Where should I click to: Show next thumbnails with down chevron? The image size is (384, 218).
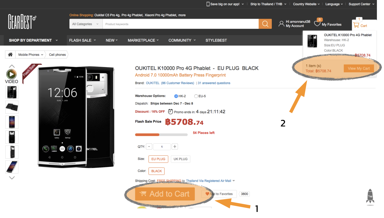(12, 178)
